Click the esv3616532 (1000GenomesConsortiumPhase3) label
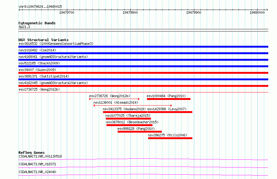Viewport: 277px width, 179px height. click(56, 44)
